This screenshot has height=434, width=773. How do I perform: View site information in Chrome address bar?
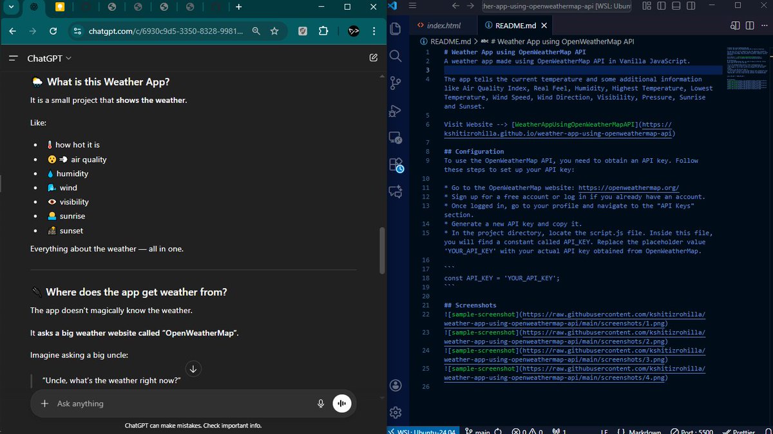click(77, 31)
